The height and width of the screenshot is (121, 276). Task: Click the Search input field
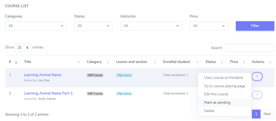point(249,48)
